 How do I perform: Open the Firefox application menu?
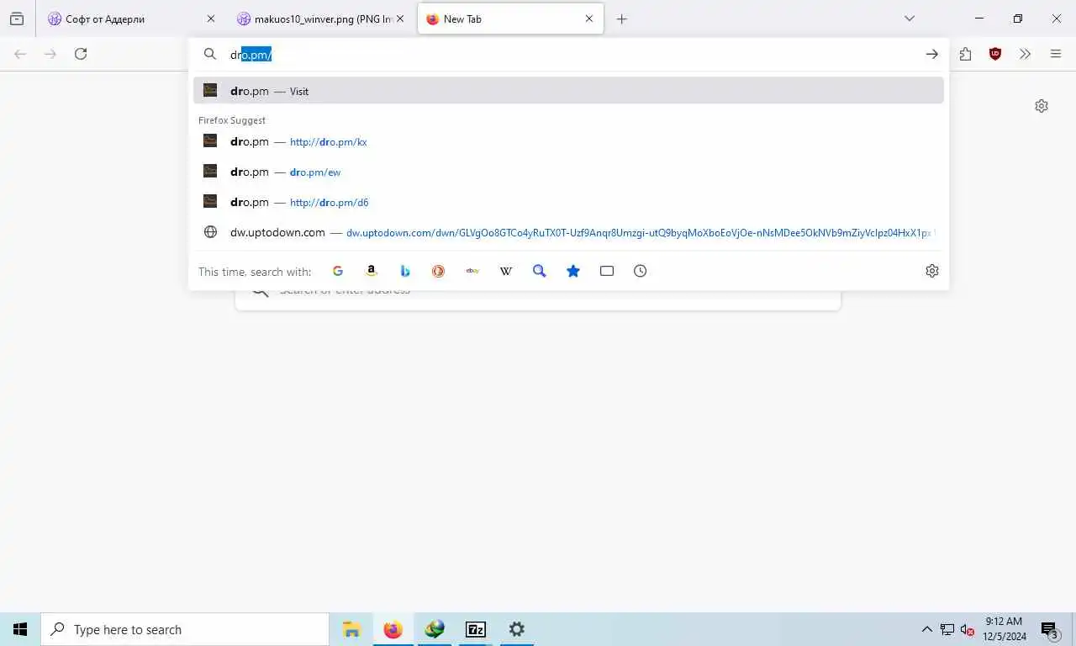[x=1056, y=54]
